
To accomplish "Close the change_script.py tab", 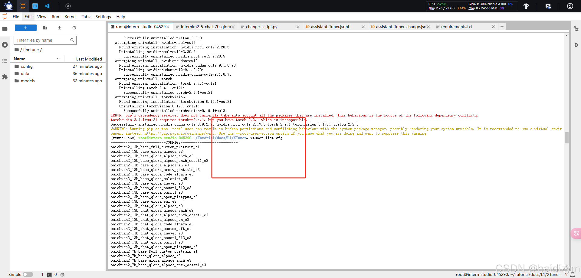I will [x=298, y=27].
